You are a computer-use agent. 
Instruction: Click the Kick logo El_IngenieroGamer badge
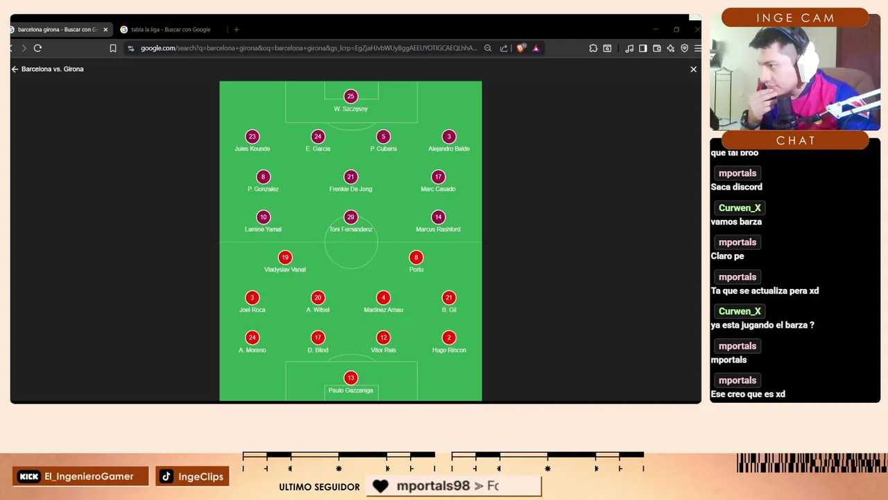coord(80,476)
